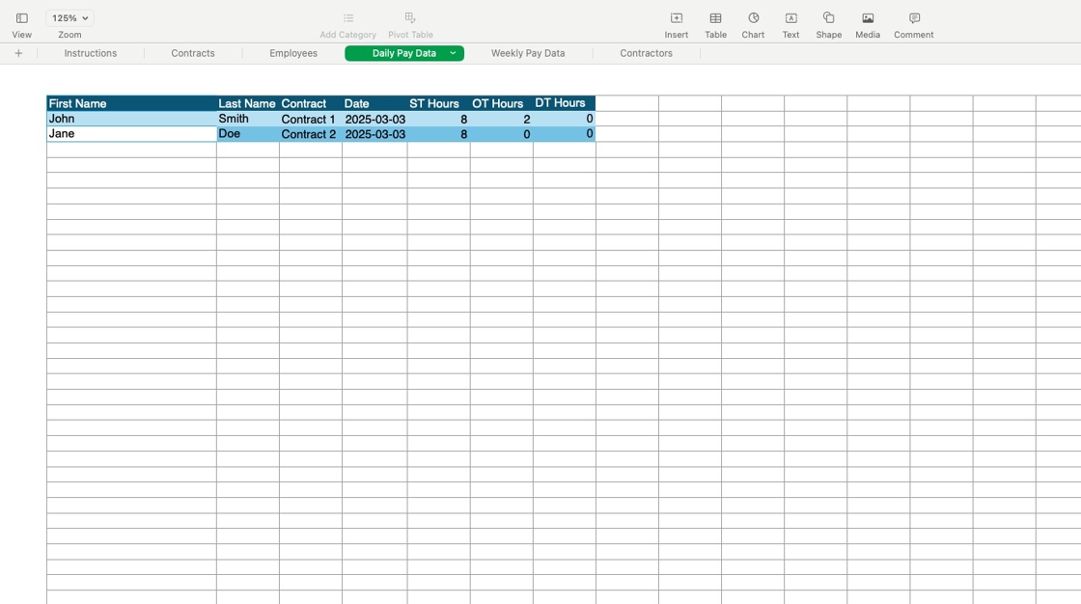Click the Pivot Table toolbar icon
The height and width of the screenshot is (604, 1081).
tap(410, 18)
